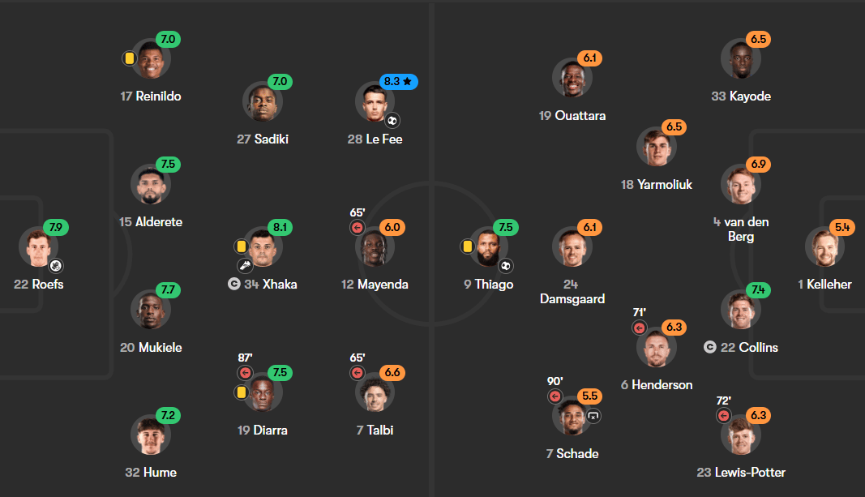The height and width of the screenshot is (497, 865).
Task: Click Henderson's substituted-off arrow icon
Action: [640, 328]
